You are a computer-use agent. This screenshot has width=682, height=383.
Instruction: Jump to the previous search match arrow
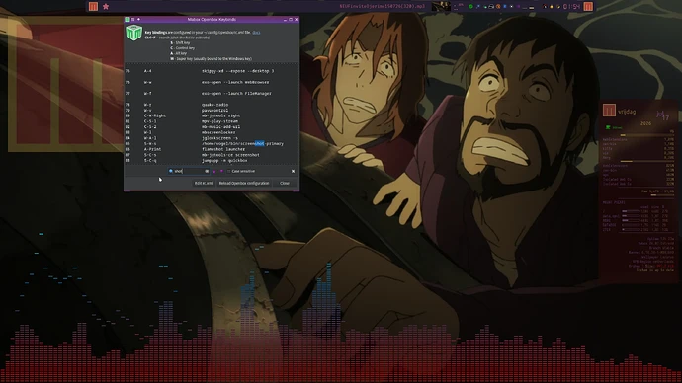pyautogui.click(x=214, y=171)
